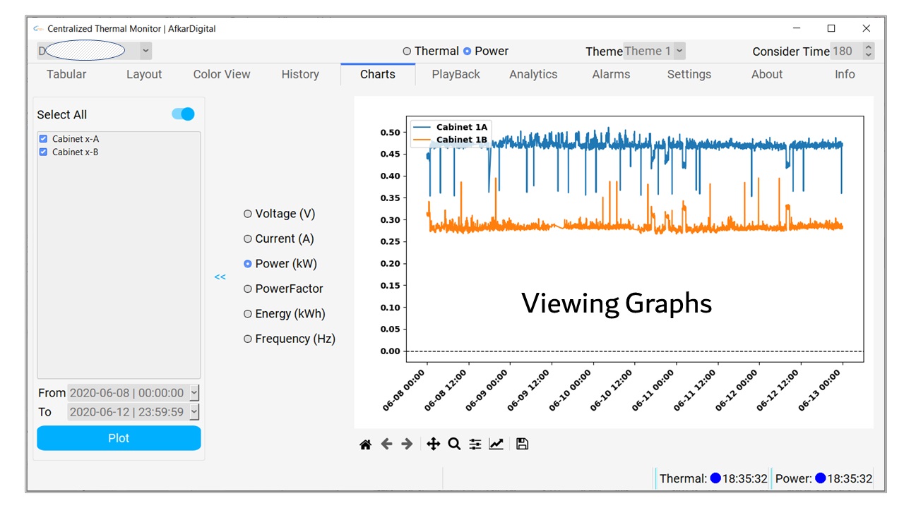Open the Alarms tab

coord(611,74)
